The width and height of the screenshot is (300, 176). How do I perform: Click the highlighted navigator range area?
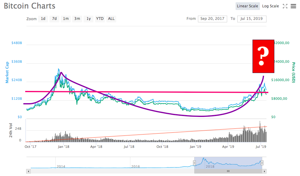click(228, 163)
